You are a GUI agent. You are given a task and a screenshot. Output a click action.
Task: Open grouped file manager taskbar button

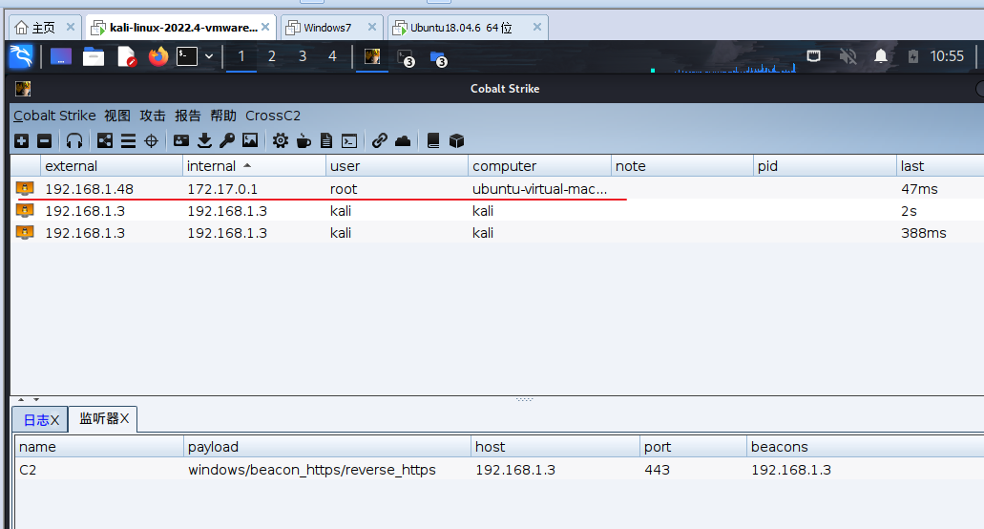pyautogui.click(x=438, y=58)
